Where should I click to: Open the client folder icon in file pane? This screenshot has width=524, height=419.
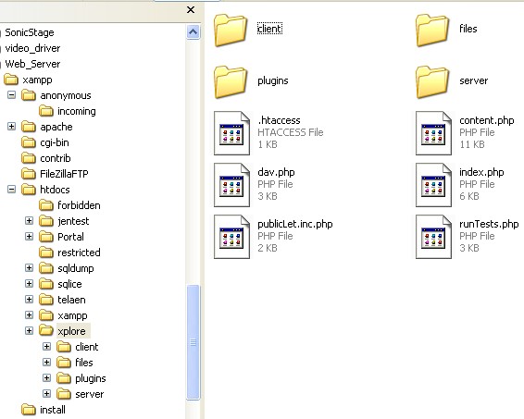coord(231,30)
